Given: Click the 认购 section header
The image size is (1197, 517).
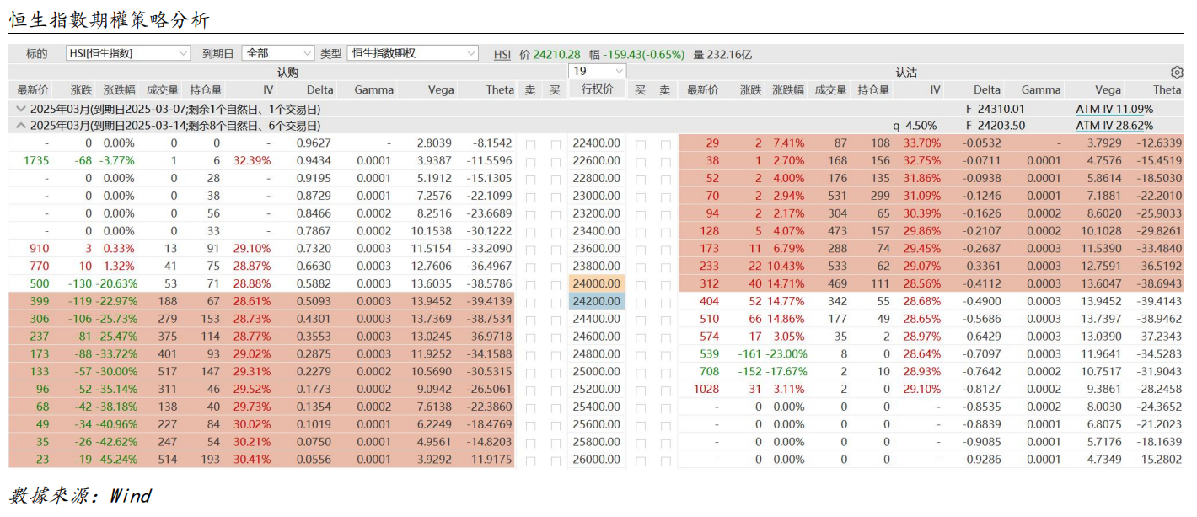Looking at the screenshot, I should click(x=287, y=73).
